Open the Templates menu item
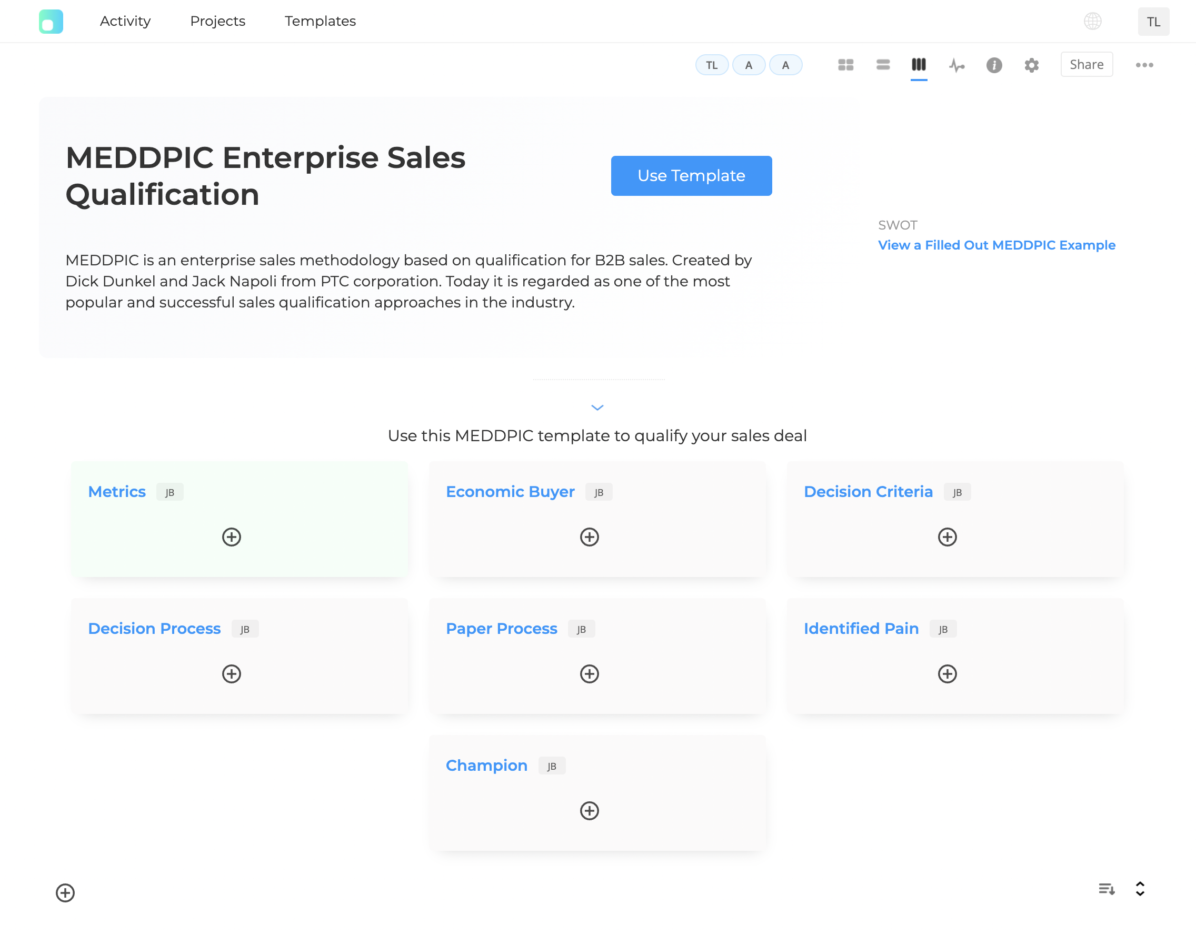This screenshot has height=934, width=1196. [x=320, y=21]
